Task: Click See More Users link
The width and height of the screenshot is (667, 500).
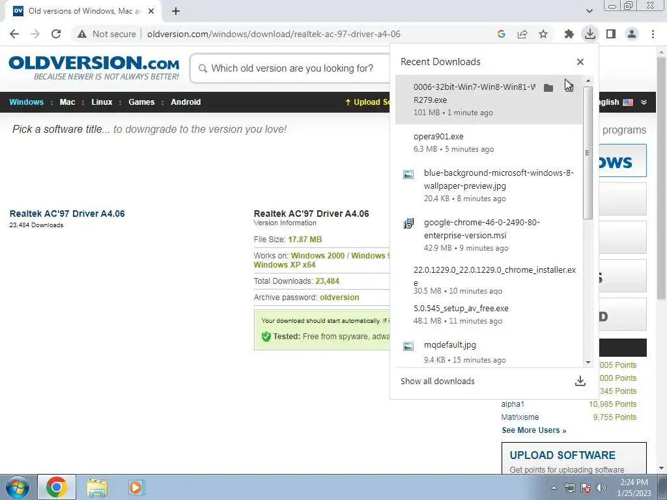Action: pyautogui.click(x=534, y=430)
